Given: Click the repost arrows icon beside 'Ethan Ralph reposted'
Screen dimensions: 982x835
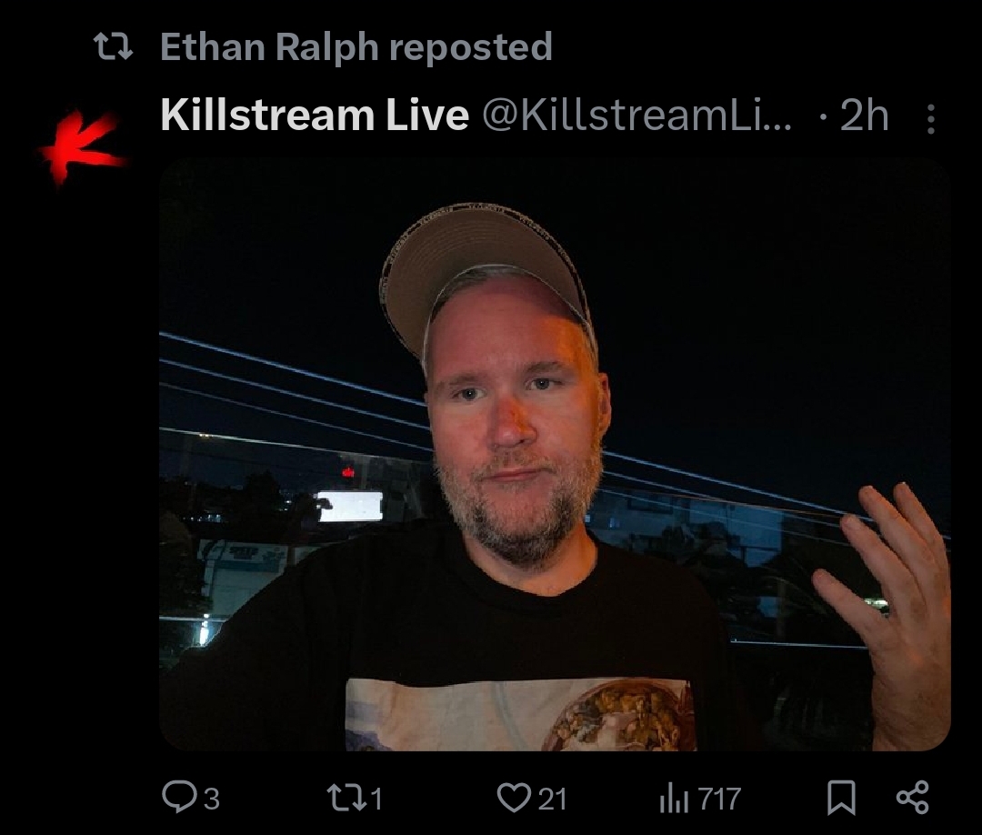Looking at the screenshot, I should [x=113, y=47].
